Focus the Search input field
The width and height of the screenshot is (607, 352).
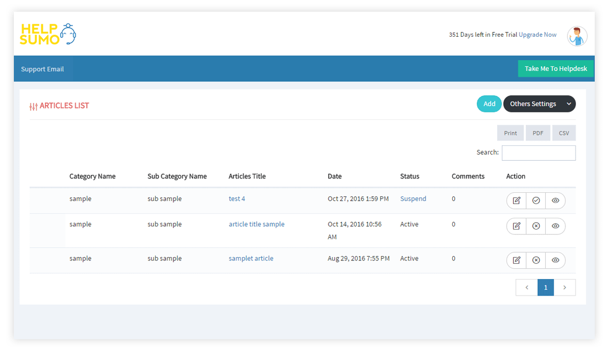tap(539, 153)
